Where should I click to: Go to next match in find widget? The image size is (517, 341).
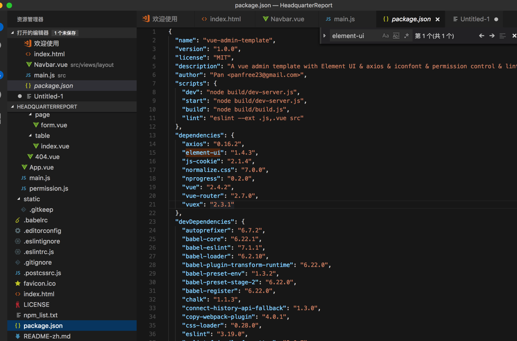pos(492,36)
